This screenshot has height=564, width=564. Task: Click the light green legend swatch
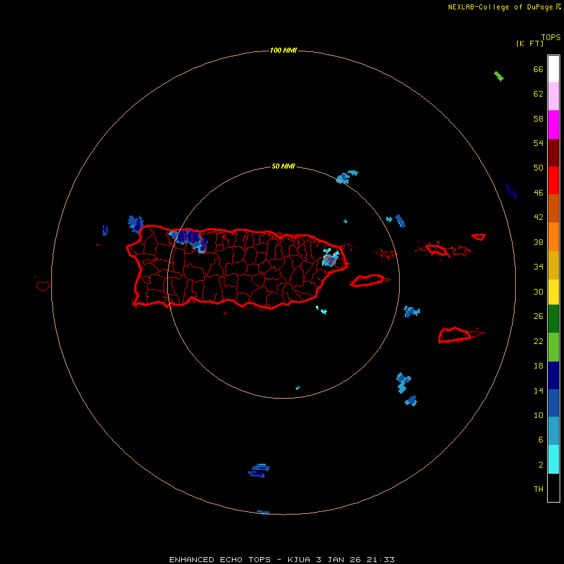pos(553,347)
